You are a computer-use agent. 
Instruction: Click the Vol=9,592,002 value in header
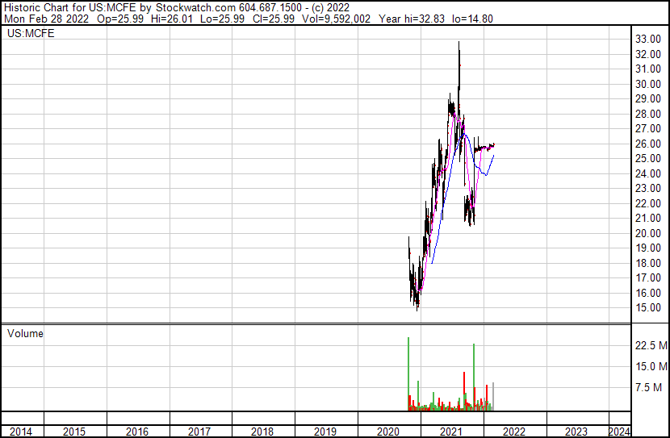coord(333,19)
